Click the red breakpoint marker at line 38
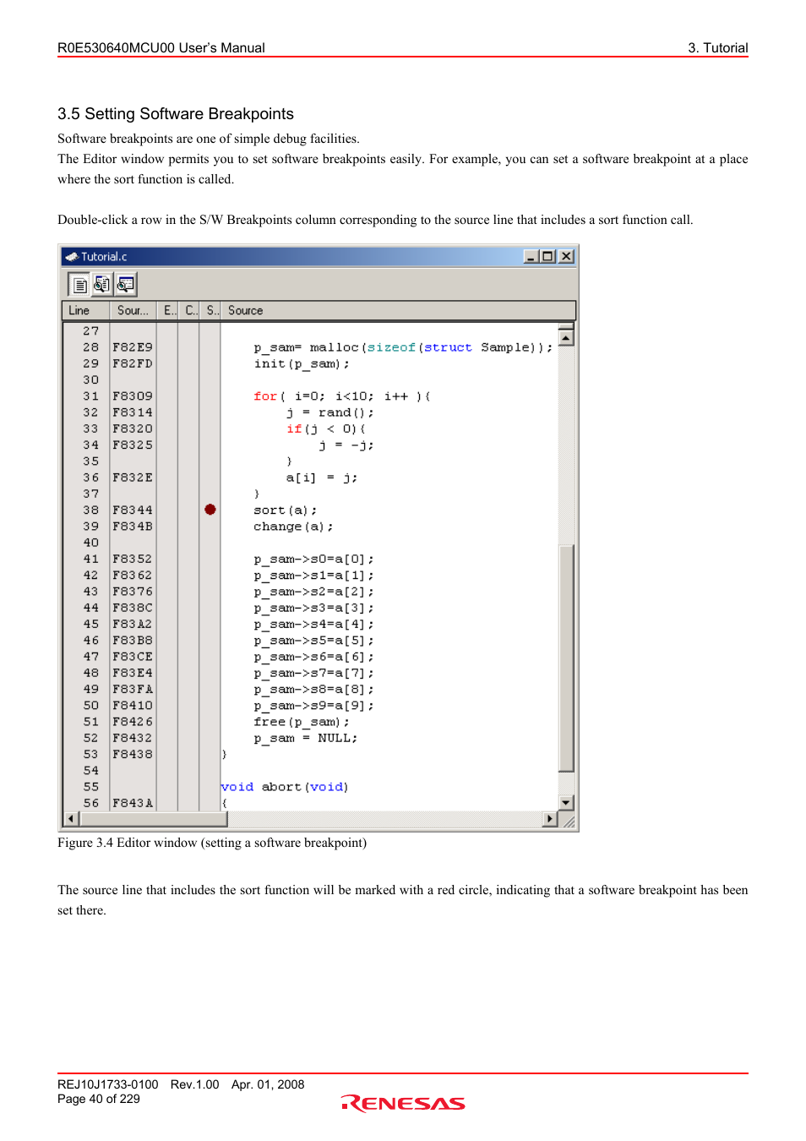This screenshot has width=806, height=1141. pyautogui.click(x=210, y=510)
